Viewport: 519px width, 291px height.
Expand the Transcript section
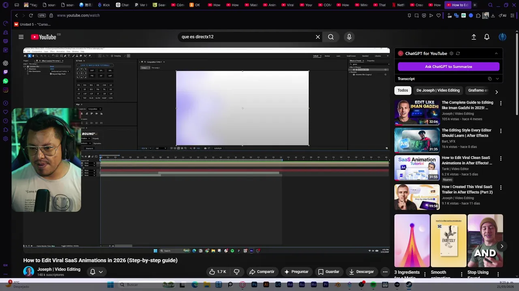click(498, 79)
